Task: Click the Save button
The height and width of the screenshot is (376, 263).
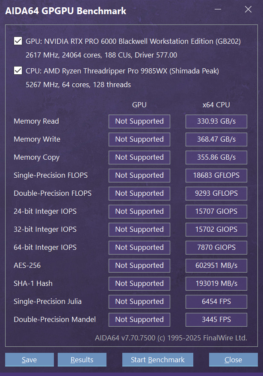Action: click(x=30, y=359)
